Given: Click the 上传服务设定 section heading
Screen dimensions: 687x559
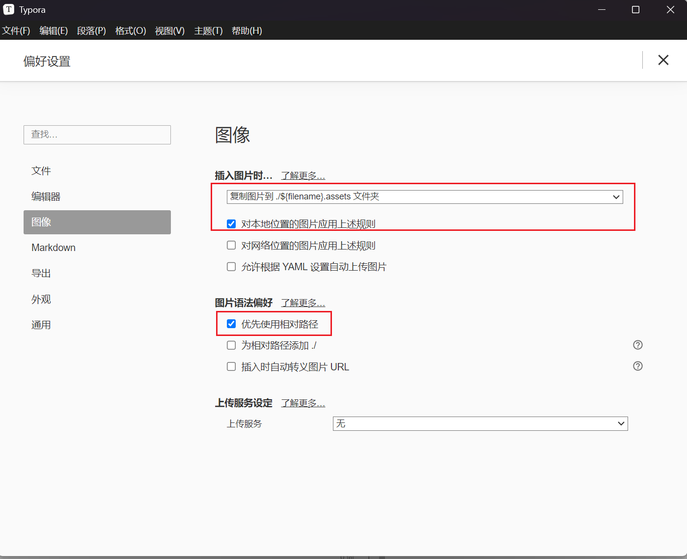Looking at the screenshot, I should 244,403.
